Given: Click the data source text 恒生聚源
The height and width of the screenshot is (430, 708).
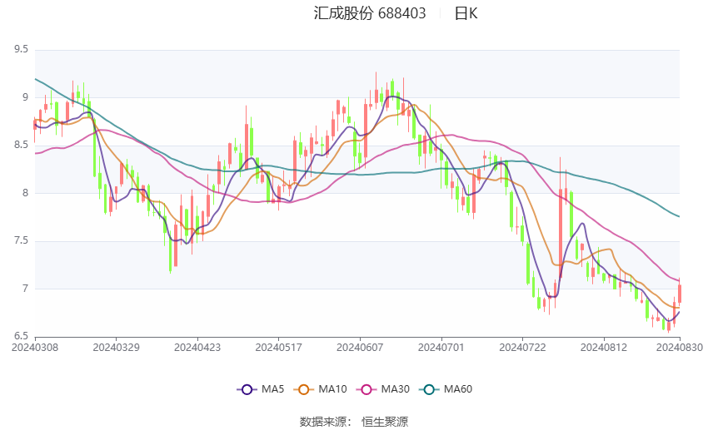Looking at the screenshot, I should click(385, 422).
